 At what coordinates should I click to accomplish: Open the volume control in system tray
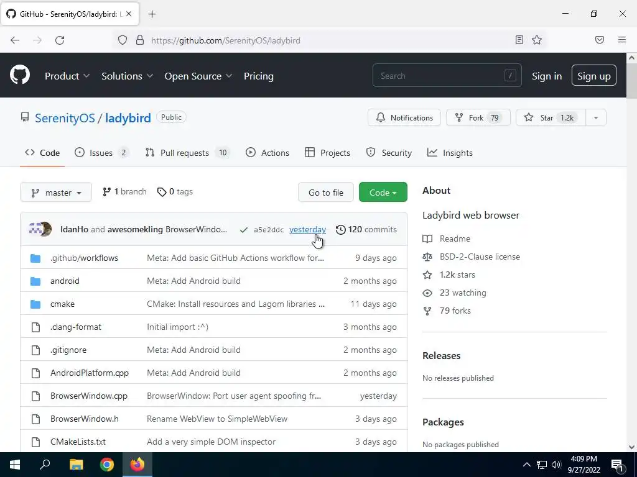pos(556,465)
